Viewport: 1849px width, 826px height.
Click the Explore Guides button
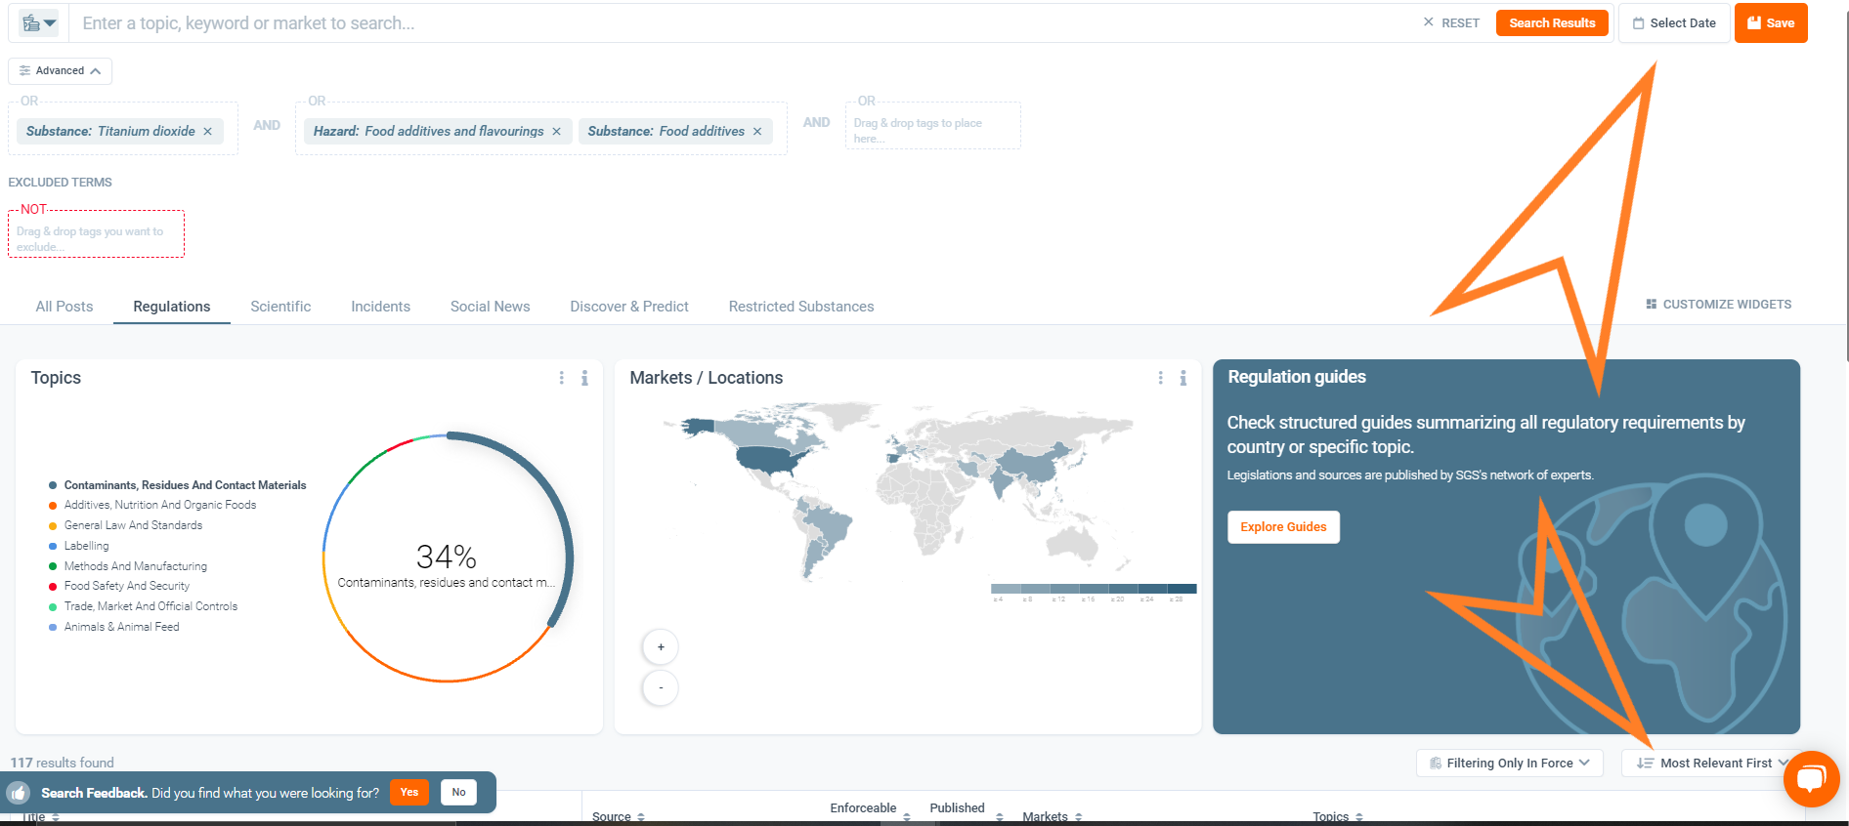[1283, 527]
